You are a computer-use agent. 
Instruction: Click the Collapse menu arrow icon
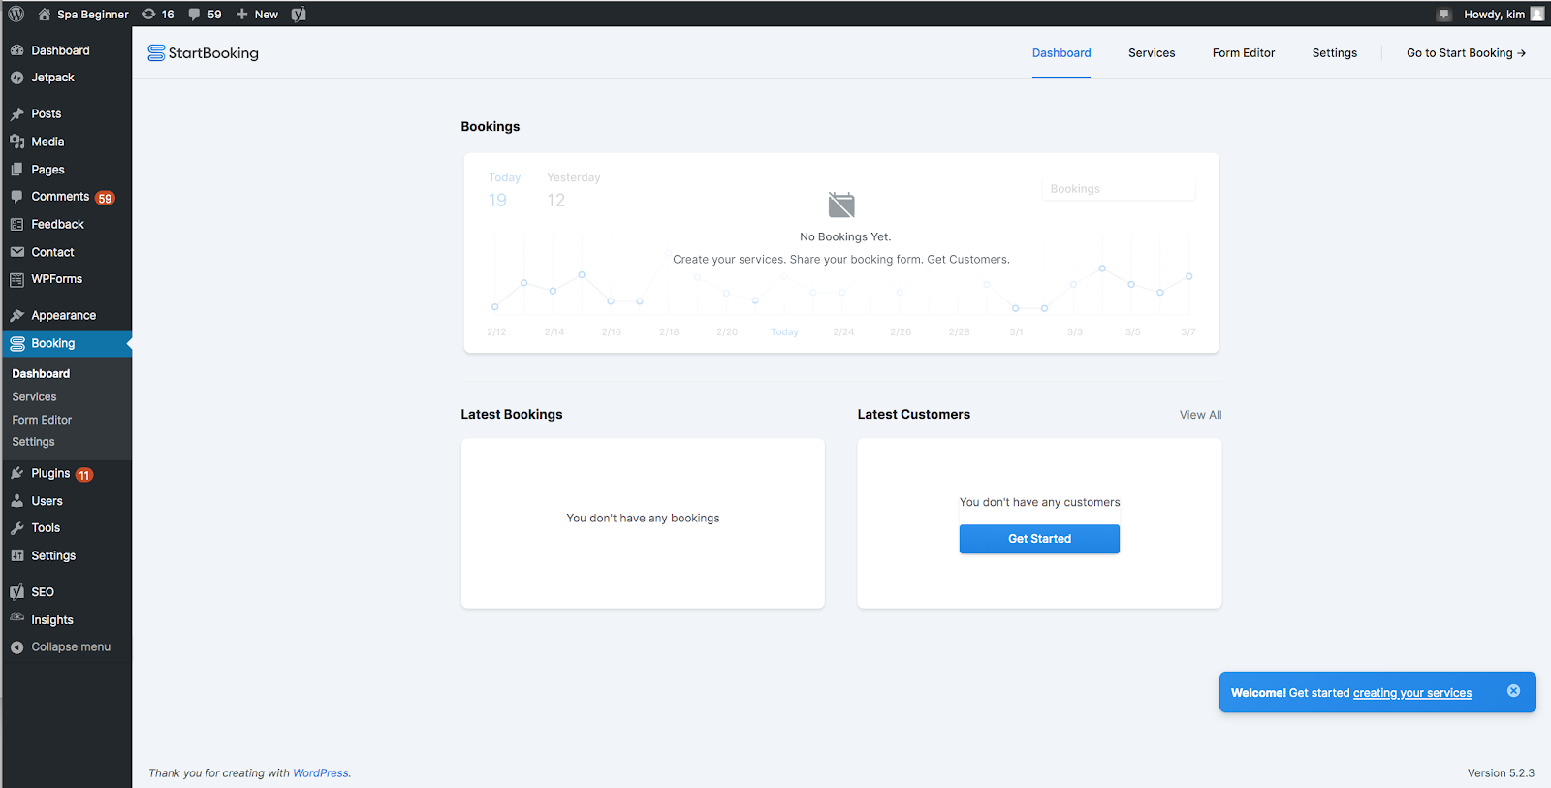pos(17,647)
